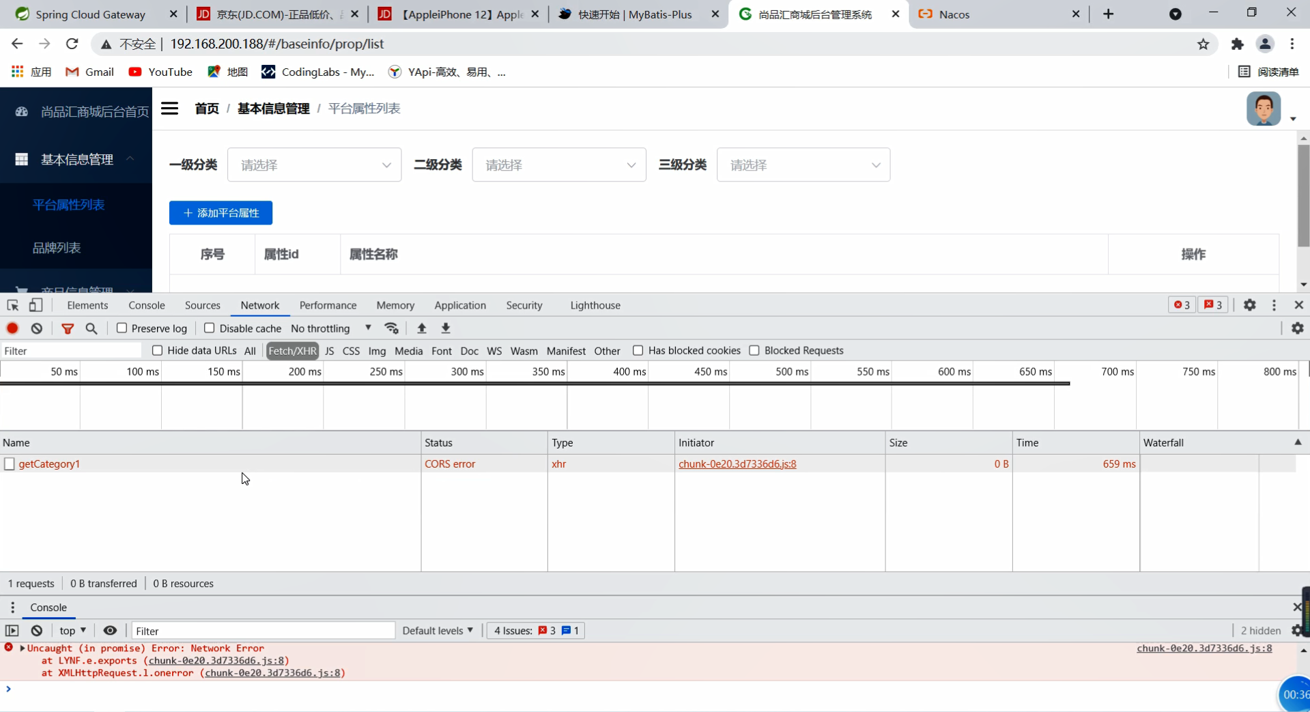Open the 一级分类 dropdown
Screen dimensions: 1310x712
click(x=314, y=165)
